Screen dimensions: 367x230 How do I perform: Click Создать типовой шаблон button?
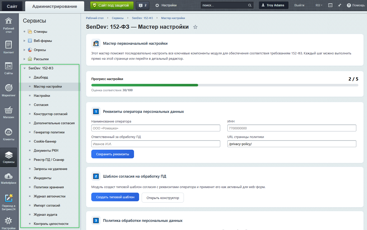pos(115,197)
